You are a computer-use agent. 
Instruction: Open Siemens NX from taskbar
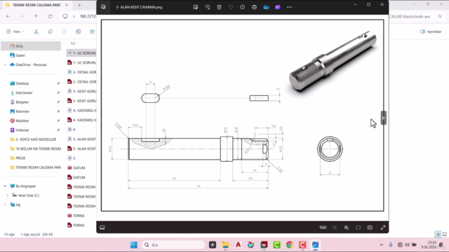(x=264, y=245)
